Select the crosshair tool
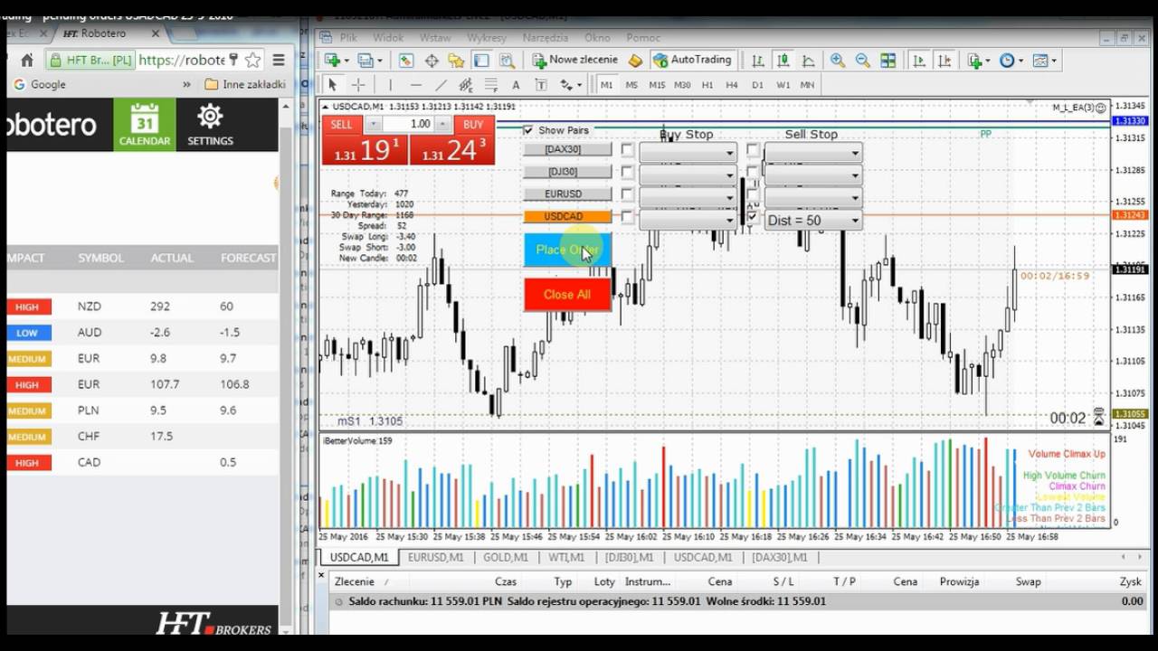The height and width of the screenshot is (651, 1158). (358, 85)
